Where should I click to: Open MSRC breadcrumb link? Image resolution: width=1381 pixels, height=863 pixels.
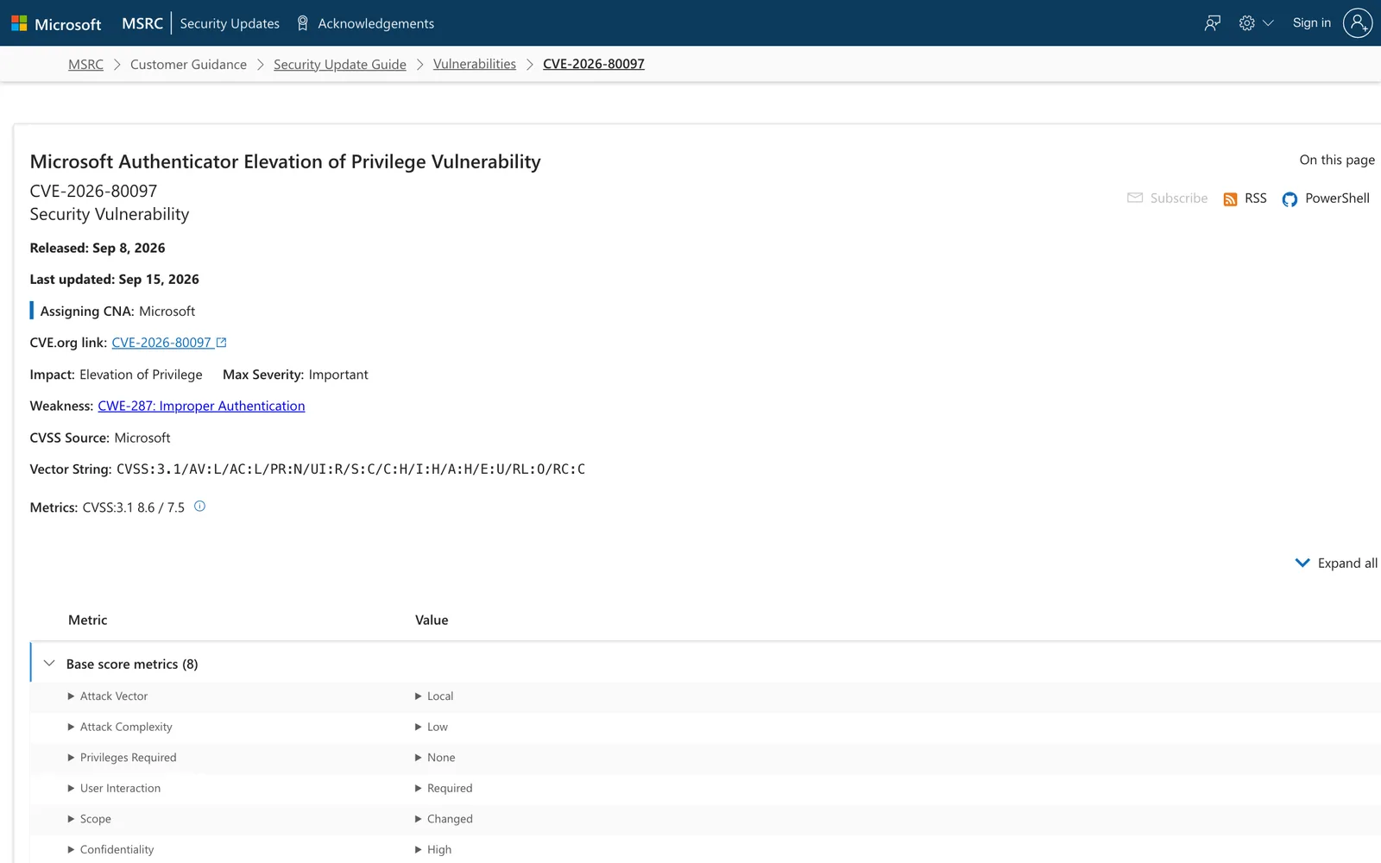pos(85,65)
